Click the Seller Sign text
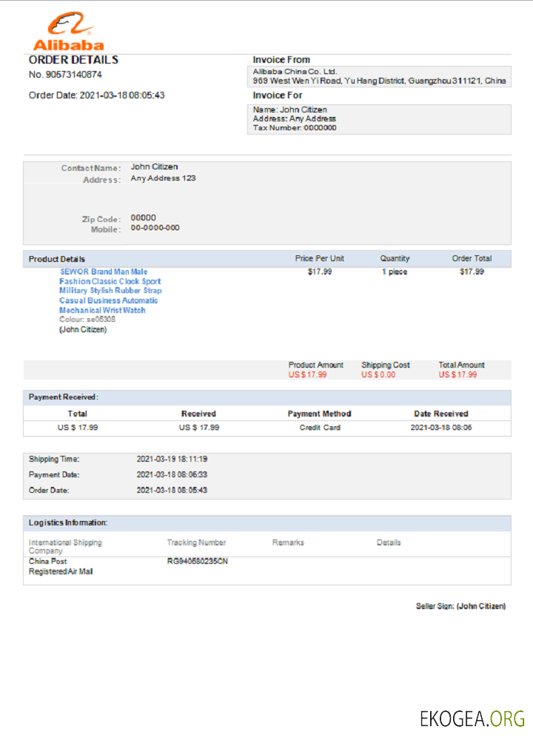The width and height of the screenshot is (533, 740). (x=460, y=606)
